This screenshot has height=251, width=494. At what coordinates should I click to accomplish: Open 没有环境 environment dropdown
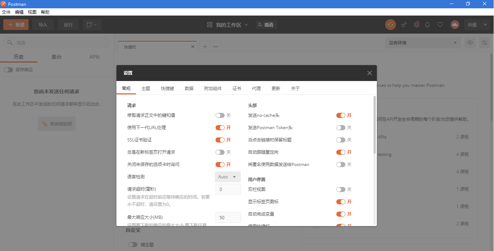[x=423, y=43]
